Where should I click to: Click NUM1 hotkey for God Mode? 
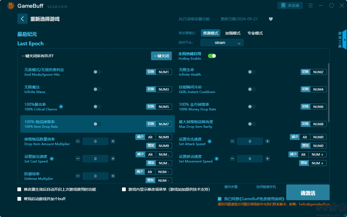tap(164, 72)
